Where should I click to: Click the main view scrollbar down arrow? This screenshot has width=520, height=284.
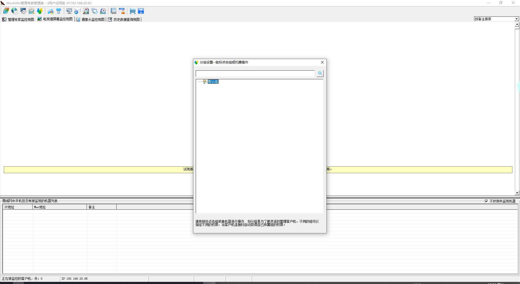tap(517, 193)
